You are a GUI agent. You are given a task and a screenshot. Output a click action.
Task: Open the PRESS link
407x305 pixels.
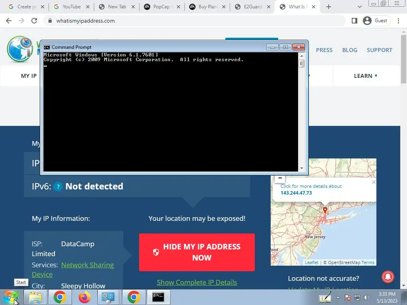(324, 50)
